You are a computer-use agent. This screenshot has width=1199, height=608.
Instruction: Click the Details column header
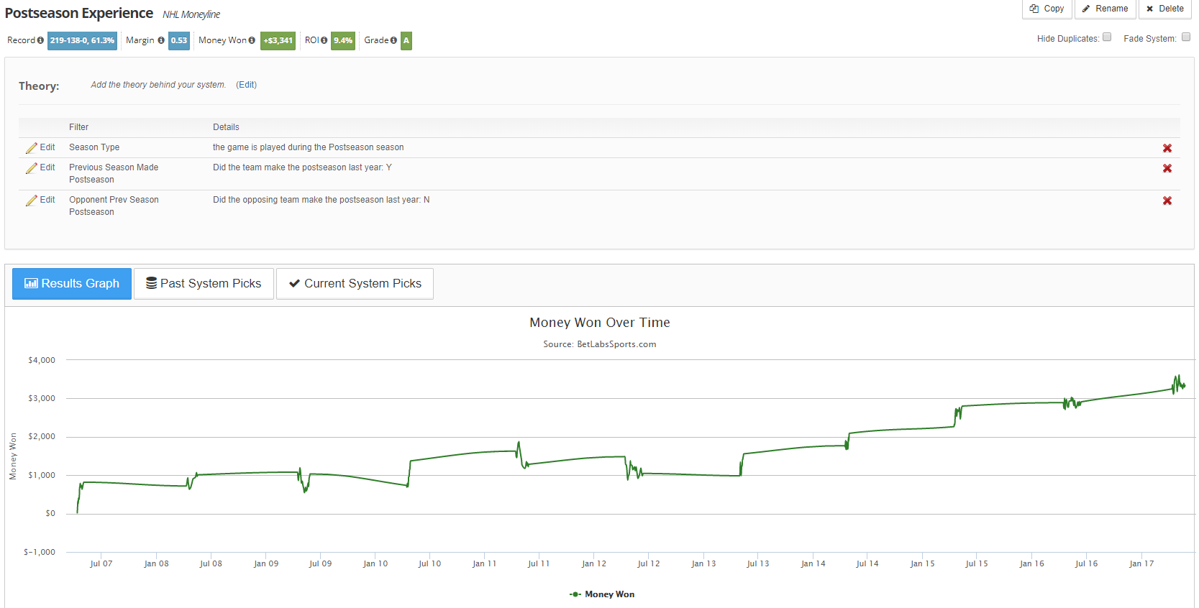pos(226,127)
